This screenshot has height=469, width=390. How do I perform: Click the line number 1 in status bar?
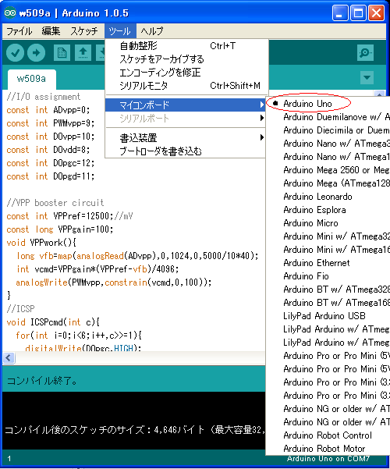click(9, 459)
